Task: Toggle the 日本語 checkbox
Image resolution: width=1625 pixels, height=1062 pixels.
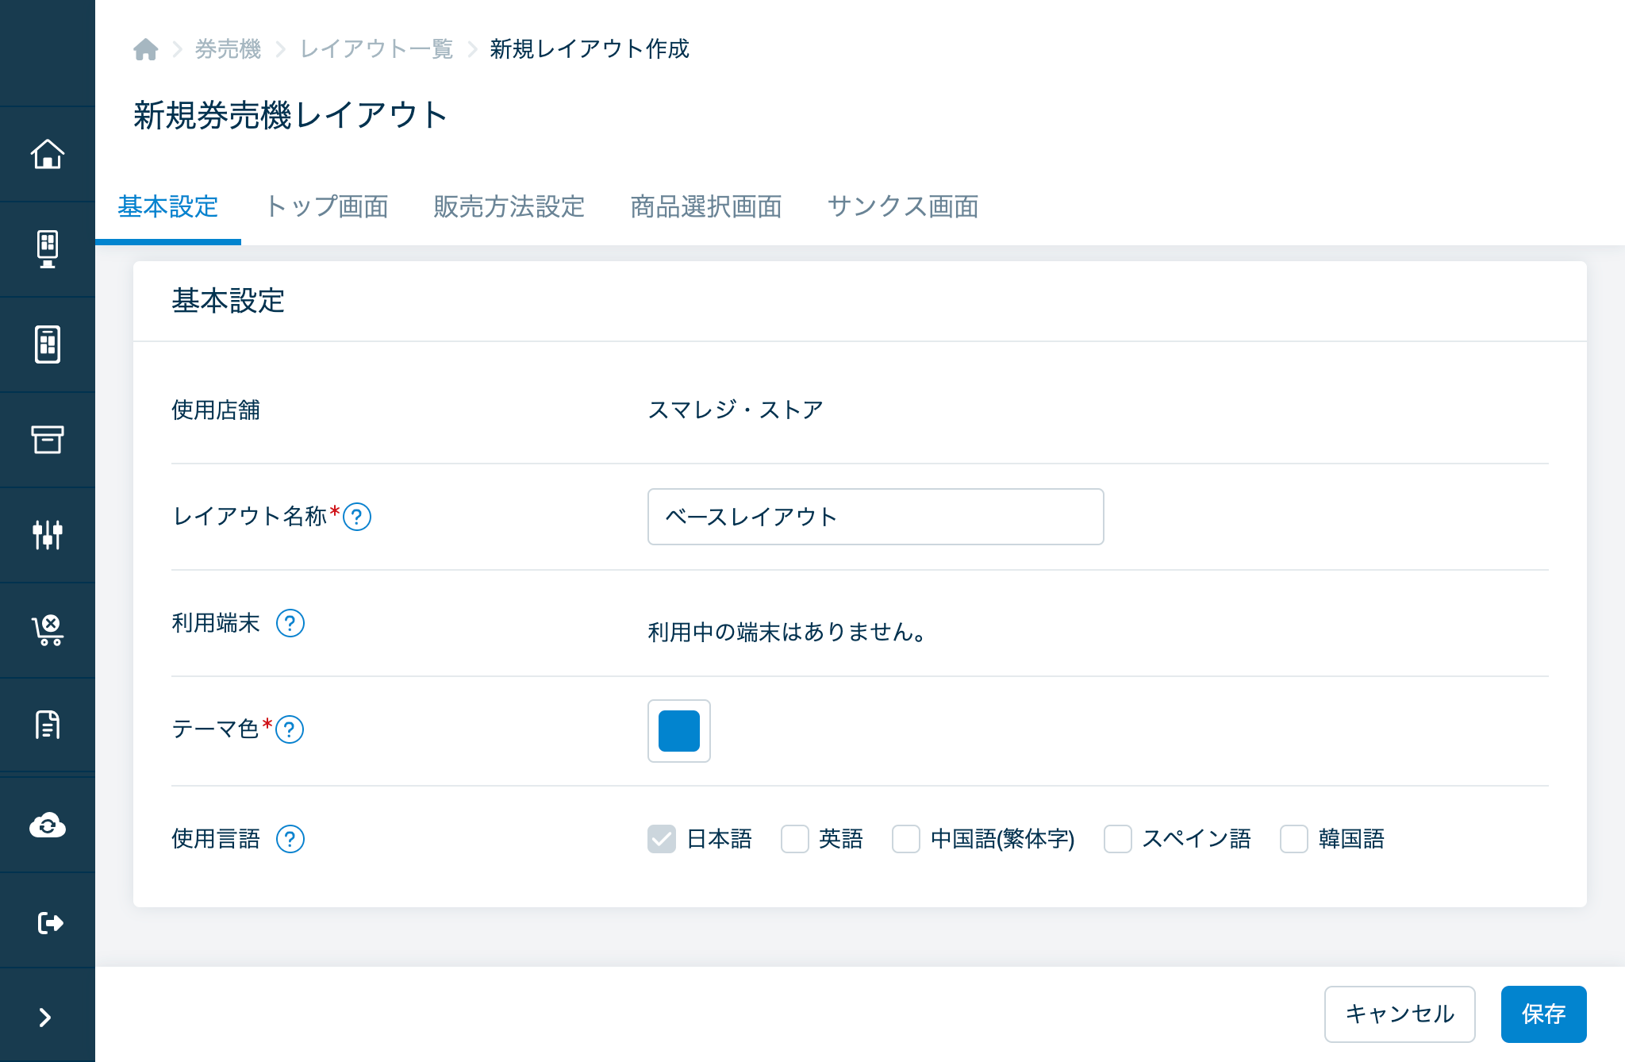Action: (662, 839)
